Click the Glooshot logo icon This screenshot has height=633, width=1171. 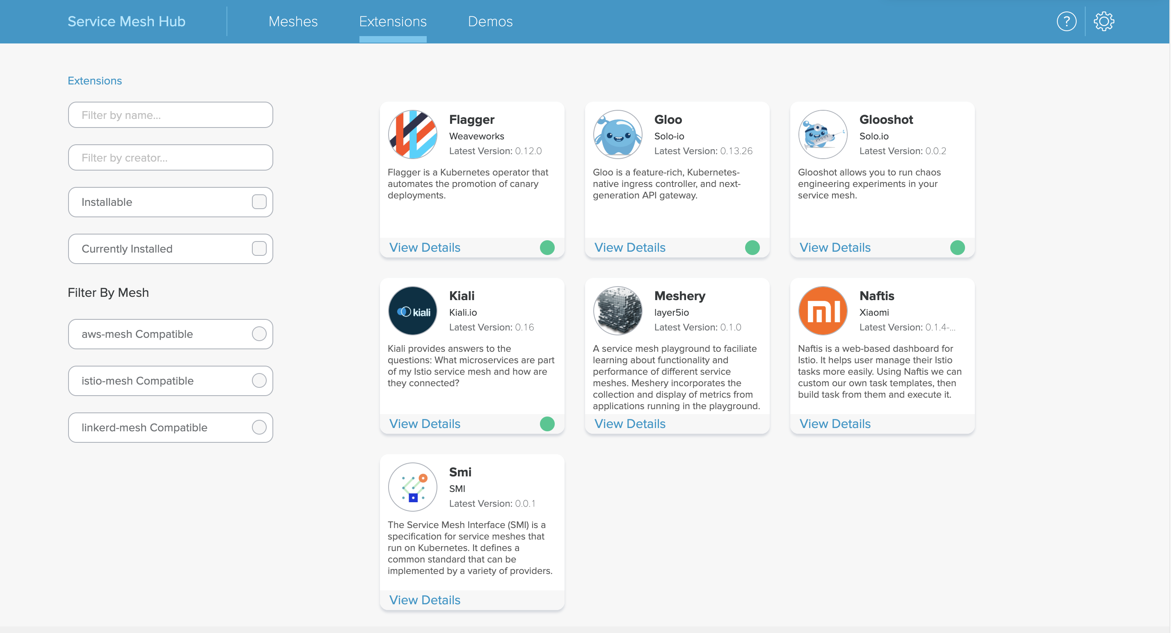(822, 134)
